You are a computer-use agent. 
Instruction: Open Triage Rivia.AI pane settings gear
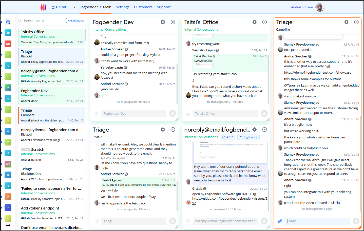point(163,130)
